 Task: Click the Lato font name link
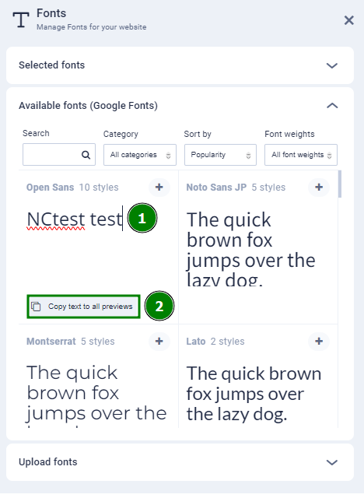196,342
